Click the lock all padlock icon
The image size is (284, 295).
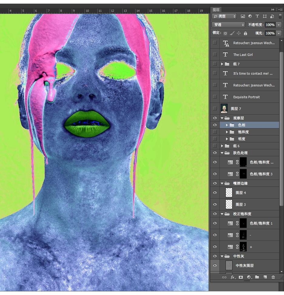tap(245, 33)
